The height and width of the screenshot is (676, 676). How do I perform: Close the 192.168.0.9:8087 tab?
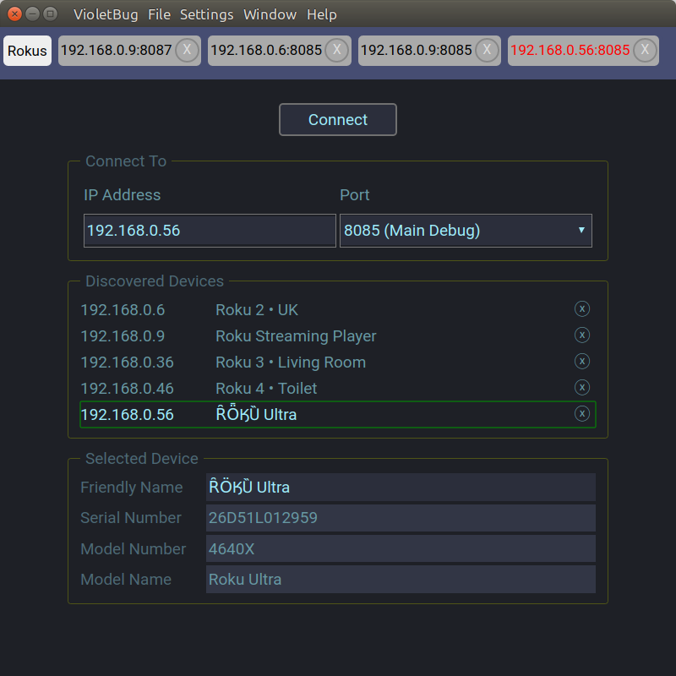pyautogui.click(x=187, y=50)
